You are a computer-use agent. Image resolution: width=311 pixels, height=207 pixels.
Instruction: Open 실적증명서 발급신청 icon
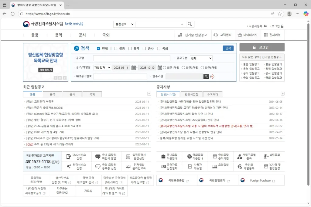coord(128,157)
